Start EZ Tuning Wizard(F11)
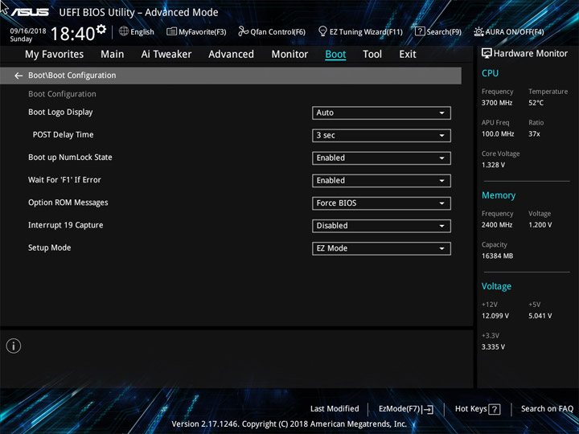This screenshot has height=434, width=579. pos(360,31)
